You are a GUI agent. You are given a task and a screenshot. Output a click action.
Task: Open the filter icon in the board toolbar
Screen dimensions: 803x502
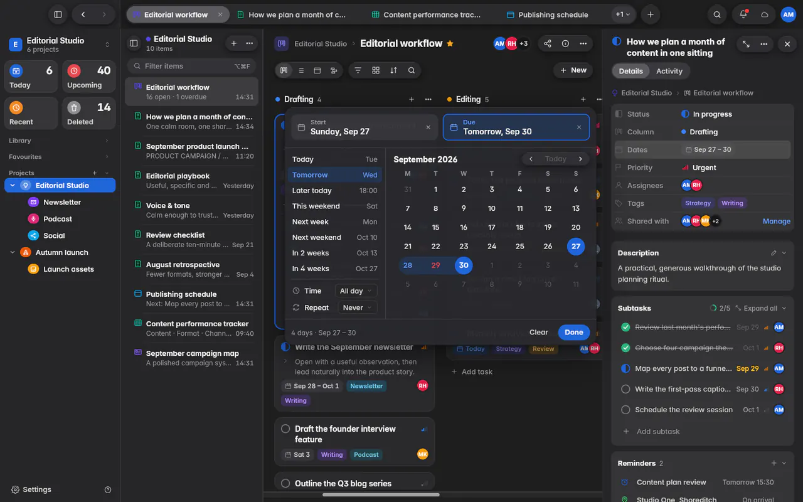click(x=358, y=70)
